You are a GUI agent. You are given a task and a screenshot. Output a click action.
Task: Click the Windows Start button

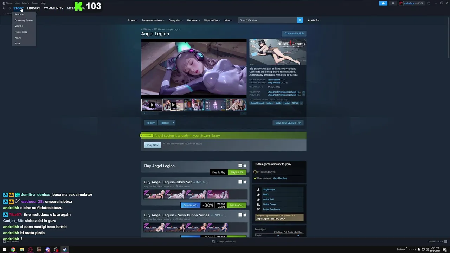pyautogui.click(x=4, y=249)
